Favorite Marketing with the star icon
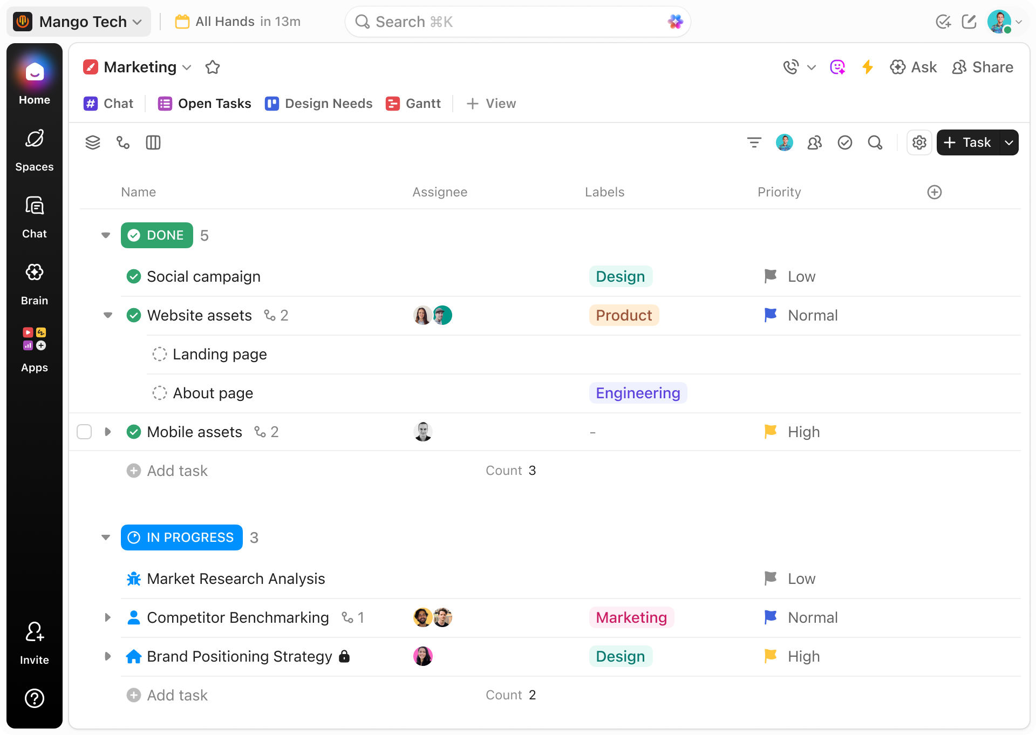Screen dimensions: 1036x735 pos(213,67)
